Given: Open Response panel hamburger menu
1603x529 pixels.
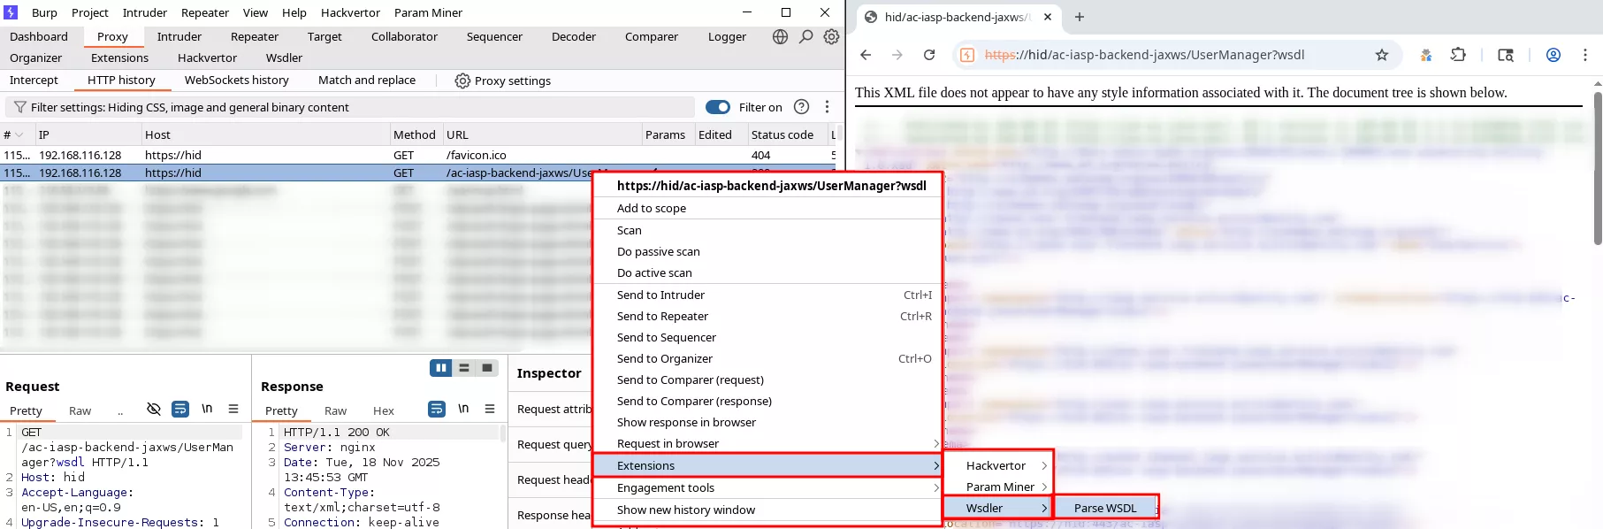Looking at the screenshot, I should (x=490, y=409).
